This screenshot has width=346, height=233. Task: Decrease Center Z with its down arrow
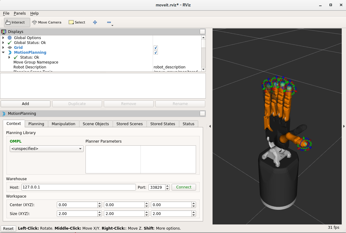(194, 206)
